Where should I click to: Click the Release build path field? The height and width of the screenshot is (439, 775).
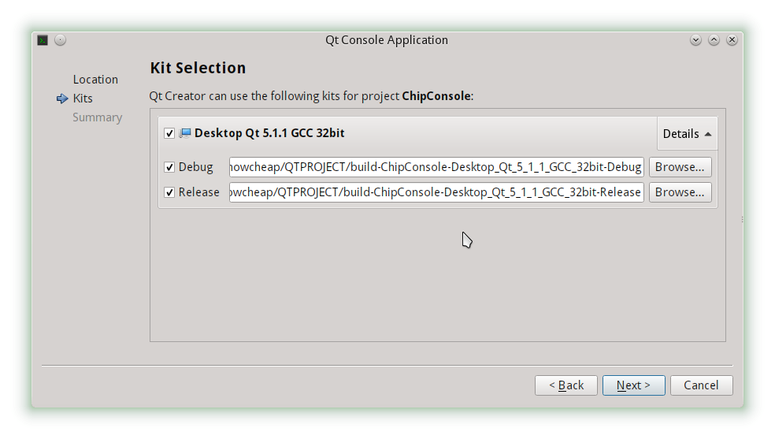point(436,192)
